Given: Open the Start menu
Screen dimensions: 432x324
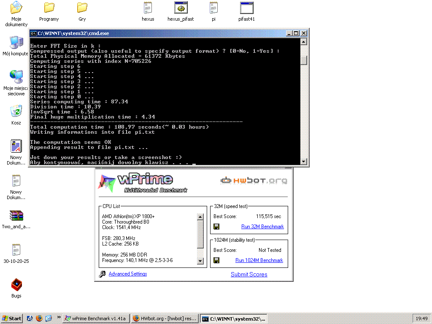Looking at the screenshot, I should 11,319.
